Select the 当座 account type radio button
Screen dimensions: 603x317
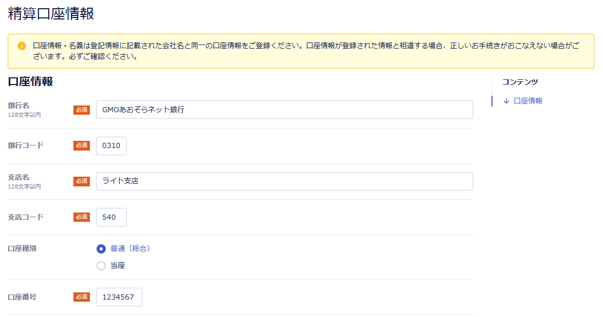[x=101, y=266]
